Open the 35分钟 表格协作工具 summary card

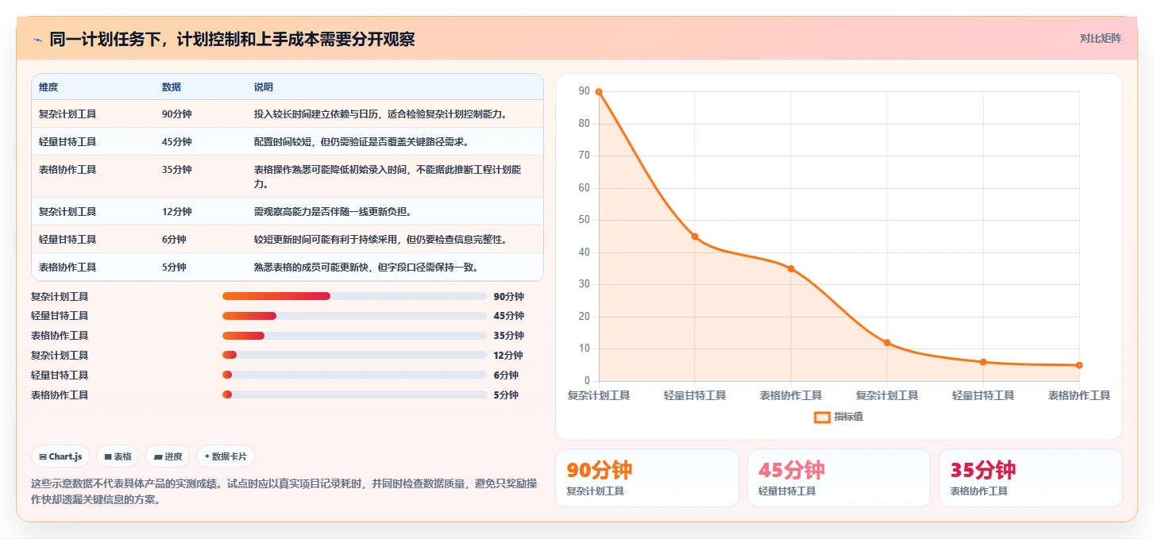click(1031, 478)
